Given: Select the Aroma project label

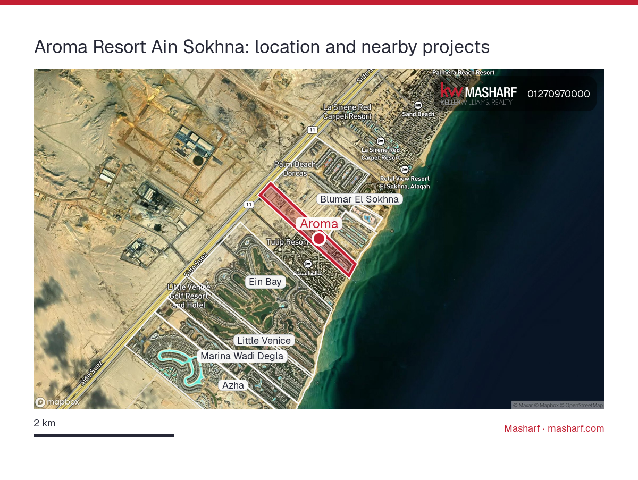Looking at the screenshot, I should pos(319,224).
